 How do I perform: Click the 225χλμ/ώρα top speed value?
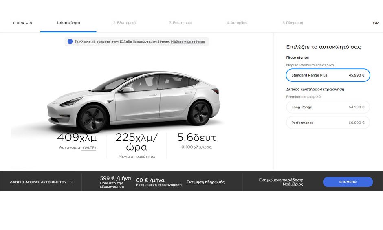tap(136, 142)
